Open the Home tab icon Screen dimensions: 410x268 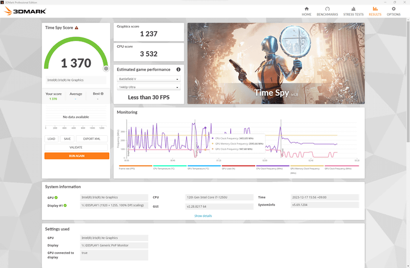coord(306,11)
